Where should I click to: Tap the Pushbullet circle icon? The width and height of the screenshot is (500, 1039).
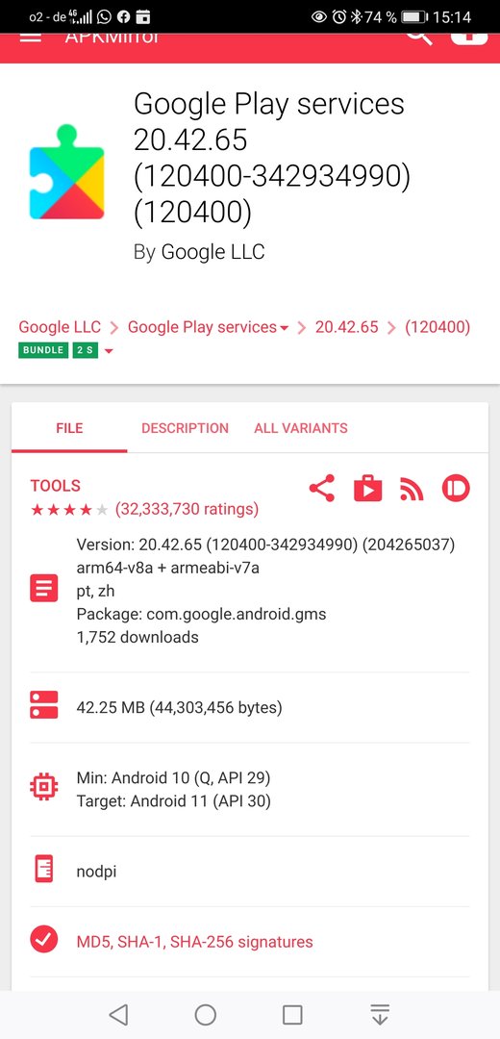[456, 489]
